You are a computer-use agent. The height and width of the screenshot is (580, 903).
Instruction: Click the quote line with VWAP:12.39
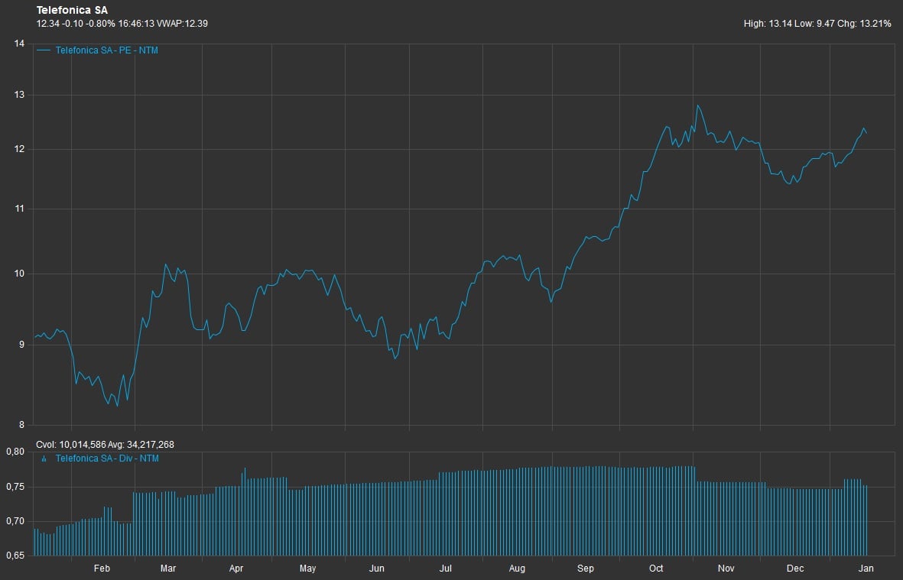pyautogui.click(x=122, y=24)
